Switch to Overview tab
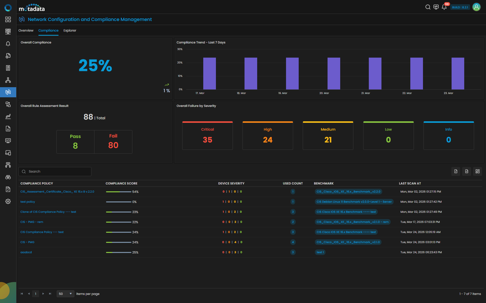The image size is (486, 303). (26, 31)
